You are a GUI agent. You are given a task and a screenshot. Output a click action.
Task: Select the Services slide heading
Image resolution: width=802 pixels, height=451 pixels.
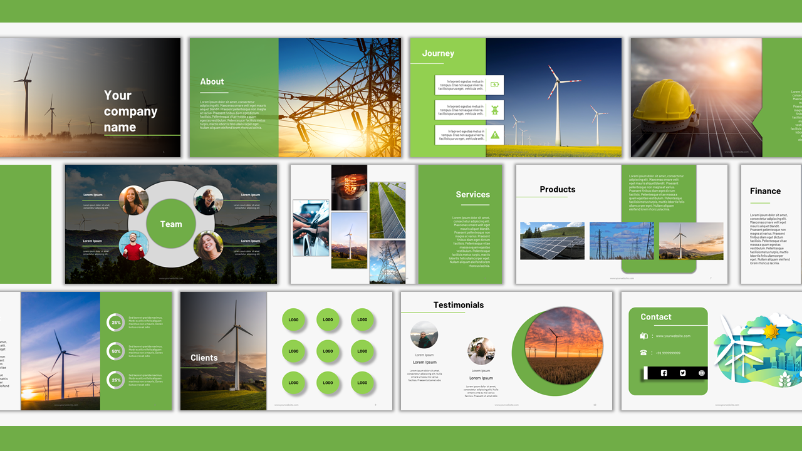[472, 195]
